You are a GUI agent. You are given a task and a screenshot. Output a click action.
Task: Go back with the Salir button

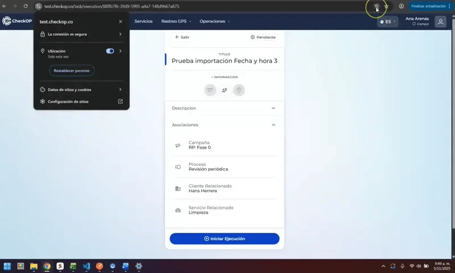[x=183, y=37]
